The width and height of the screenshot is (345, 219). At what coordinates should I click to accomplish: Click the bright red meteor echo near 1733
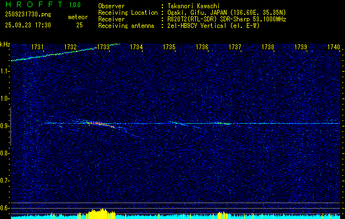[x=101, y=124]
